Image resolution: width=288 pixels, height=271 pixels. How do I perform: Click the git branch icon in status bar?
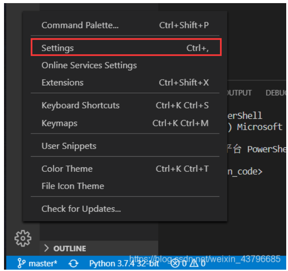[x=21, y=263]
